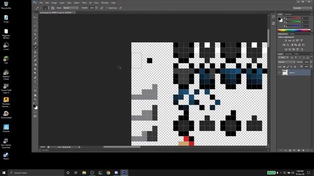
Task: Open Google Chrome from the taskbar
Action: tap(108, 173)
